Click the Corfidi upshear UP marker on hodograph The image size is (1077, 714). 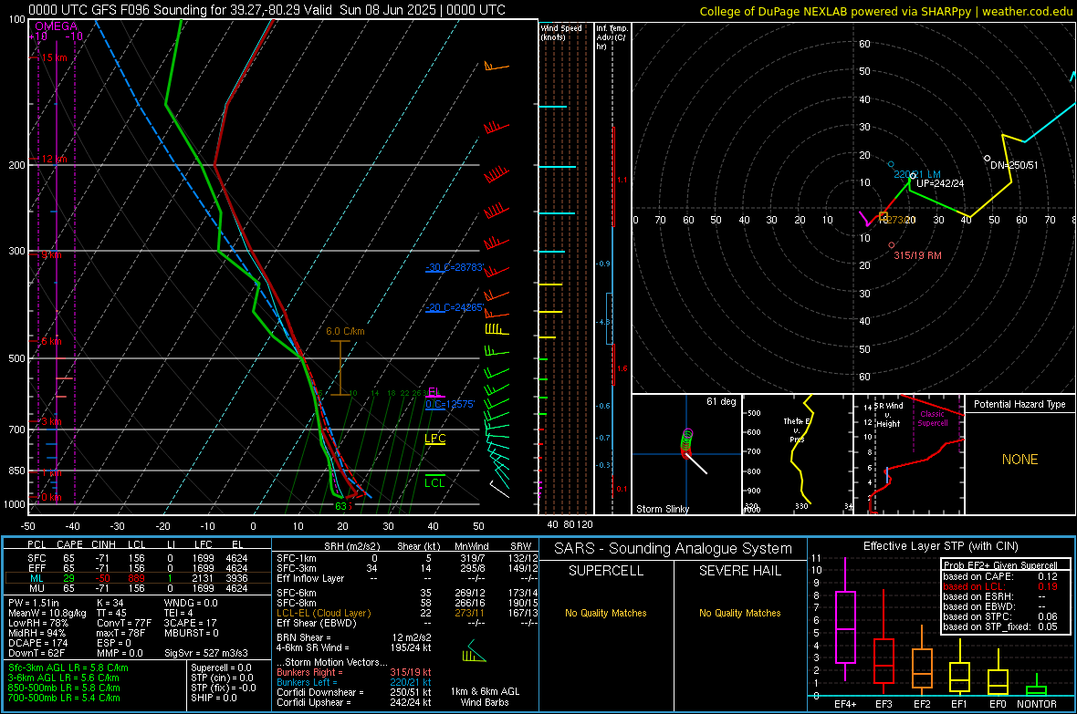913,176
